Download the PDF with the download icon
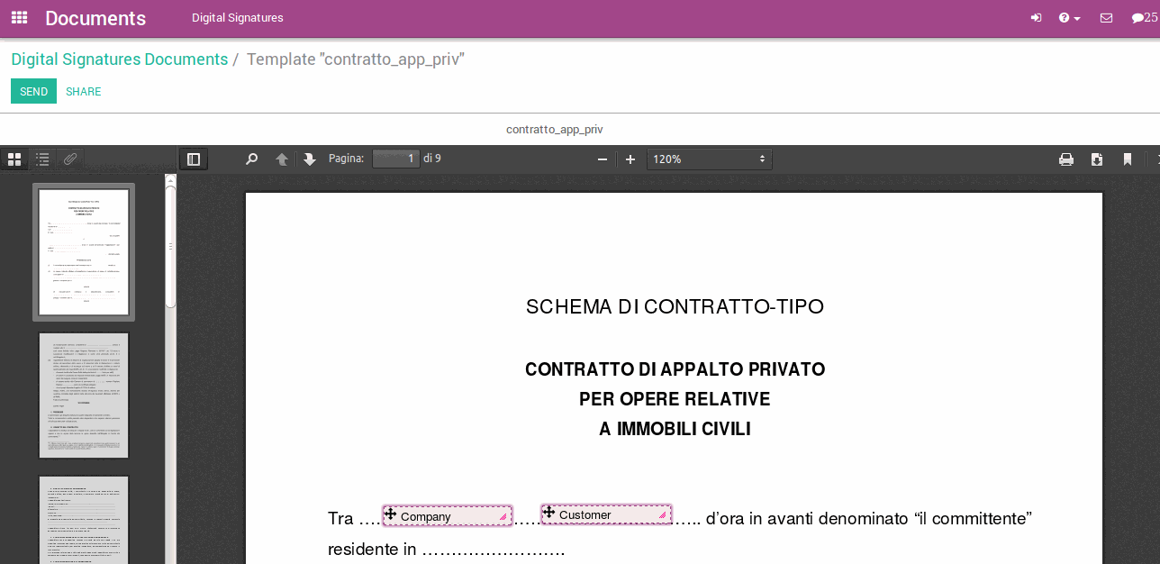This screenshot has width=1160, height=564. pos(1097,159)
